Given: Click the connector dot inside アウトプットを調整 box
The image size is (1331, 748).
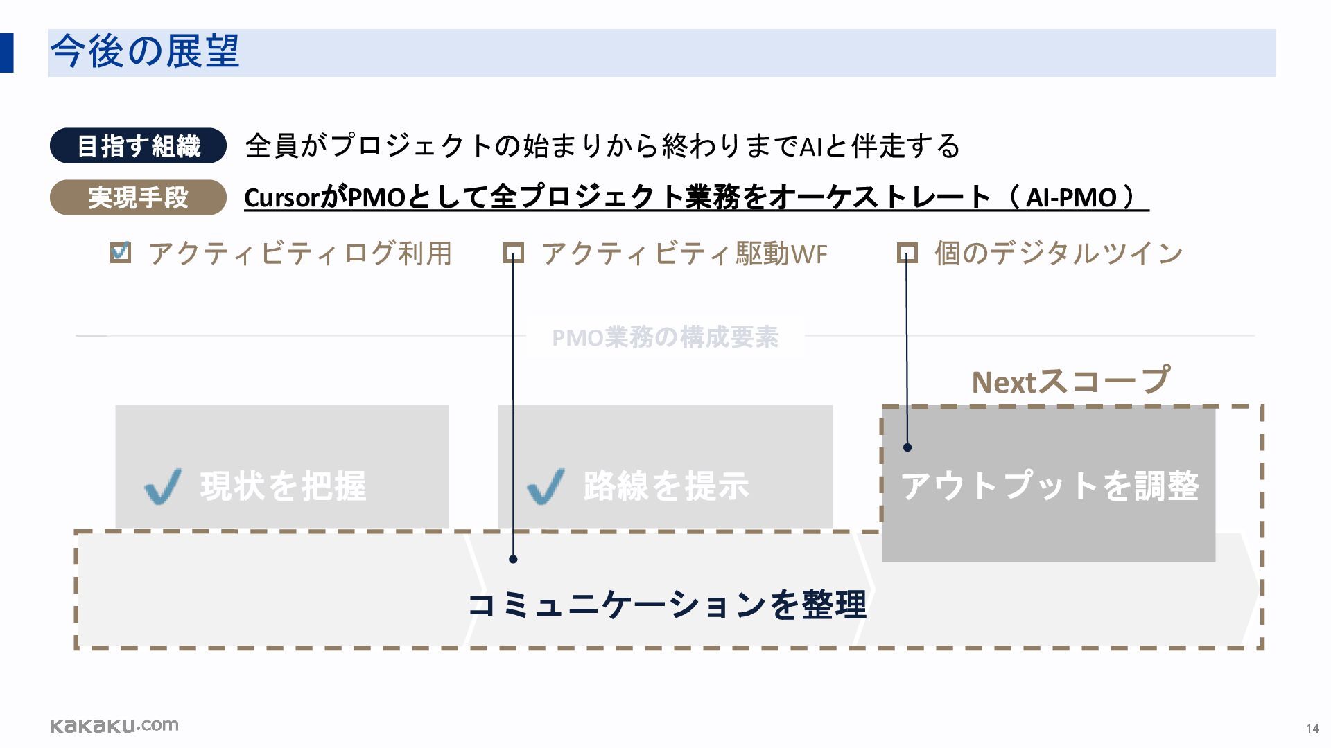Looking at the screenshot, I should 907,447.
